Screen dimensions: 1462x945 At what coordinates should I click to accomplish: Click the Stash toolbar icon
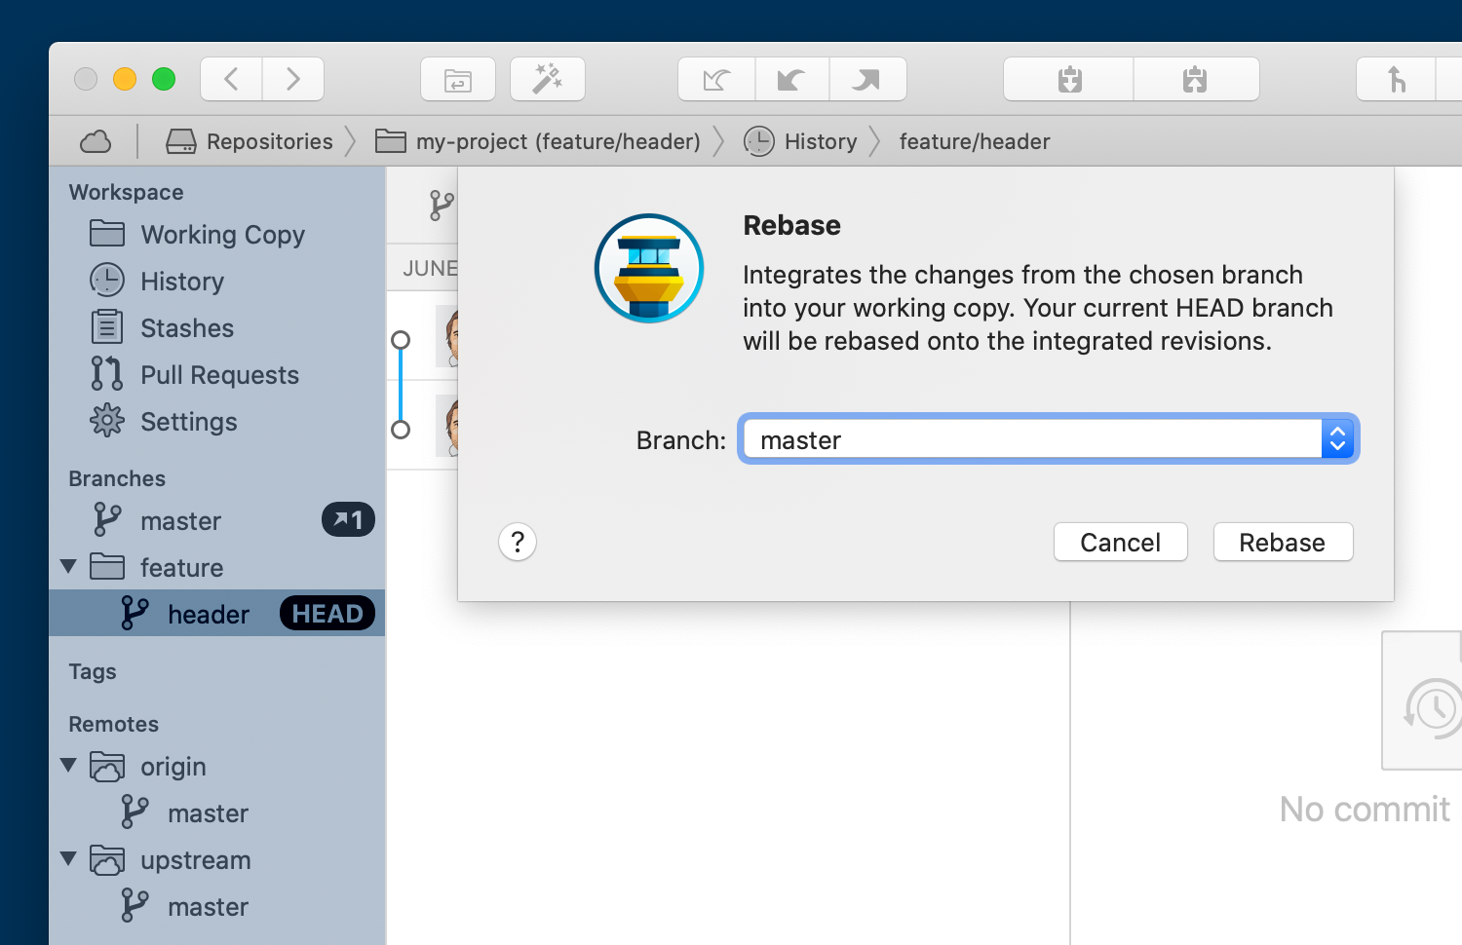click(x=1196, y=79)
